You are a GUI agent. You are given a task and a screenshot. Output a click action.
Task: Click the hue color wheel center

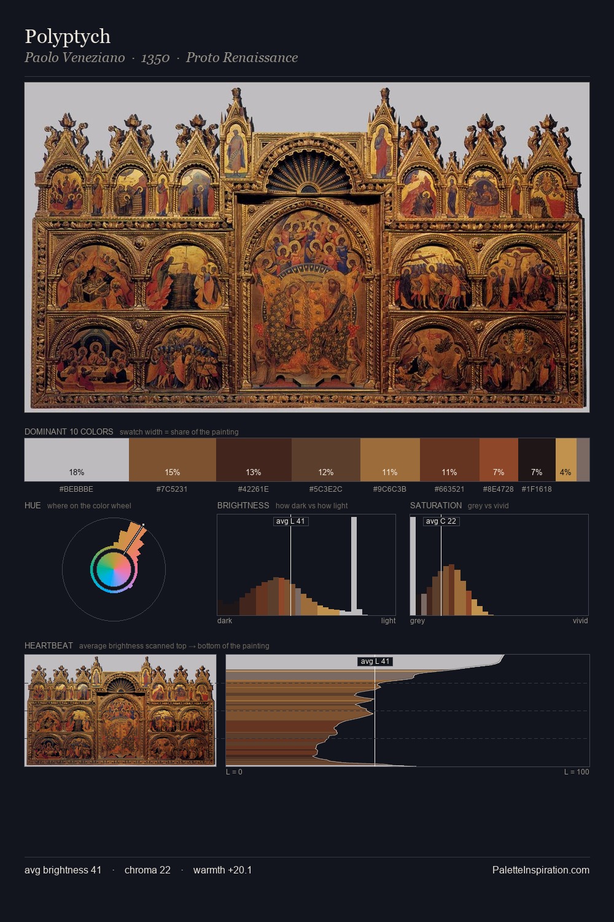[114, 569]
